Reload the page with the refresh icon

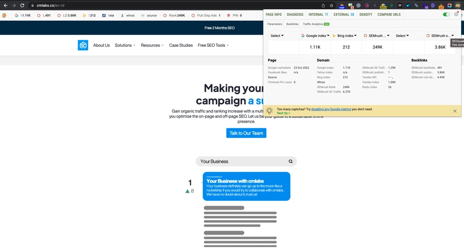22,5
